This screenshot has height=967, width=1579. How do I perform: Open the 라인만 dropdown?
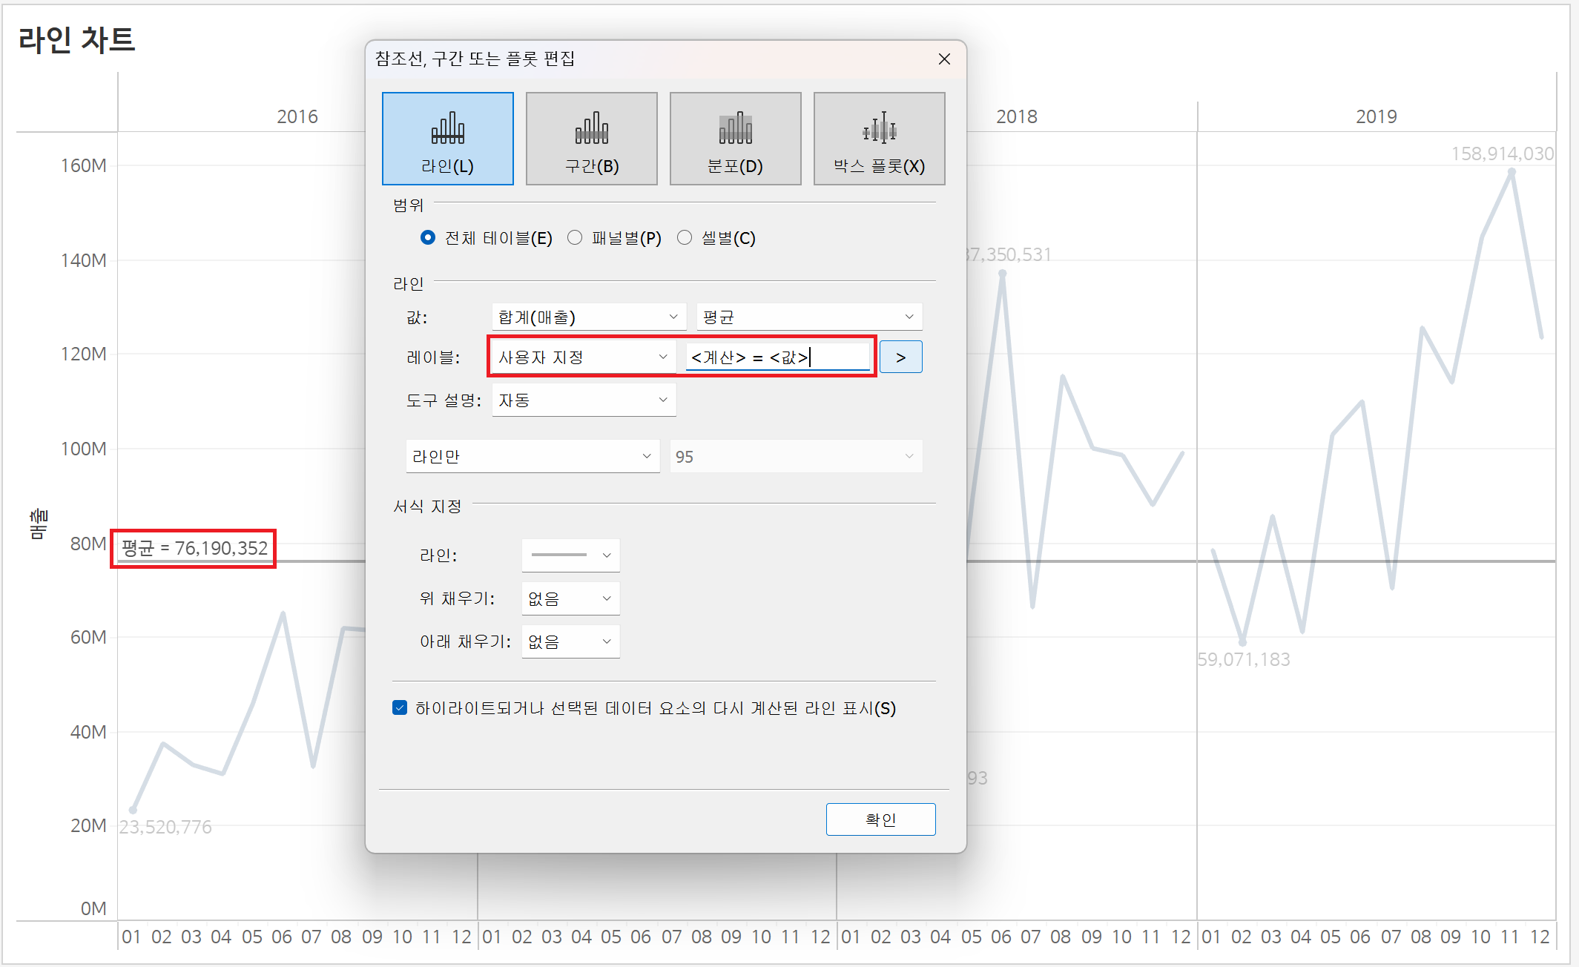[532, 457]
